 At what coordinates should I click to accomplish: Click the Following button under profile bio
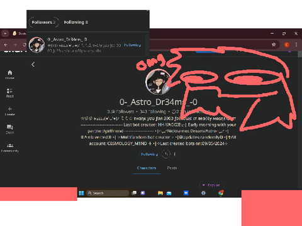pyautogui.click(x=149, y=154)
